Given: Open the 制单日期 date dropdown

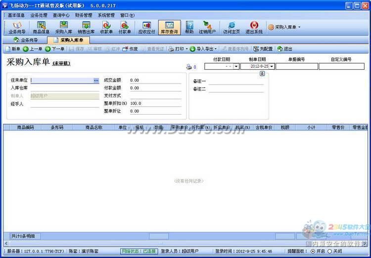Looking at the screenshot, I should (272, 66).
